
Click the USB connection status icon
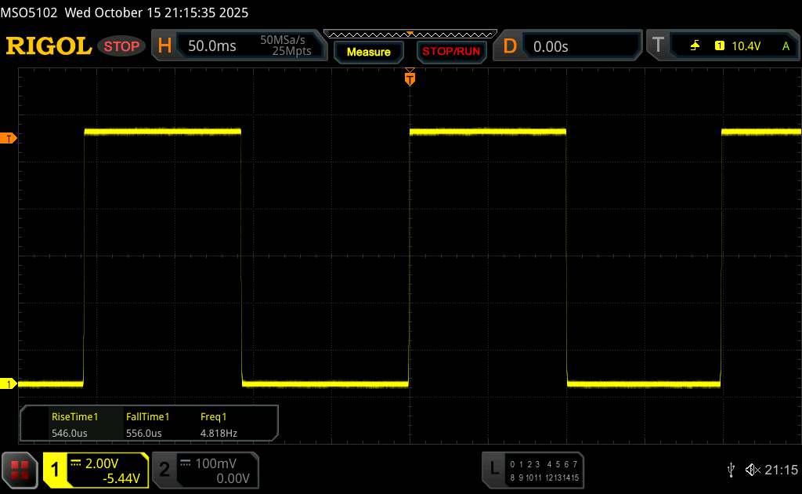coord(731,470)
